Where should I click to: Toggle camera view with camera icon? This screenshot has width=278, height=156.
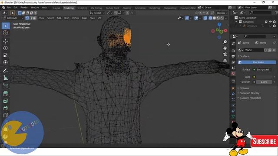[225, 54]
